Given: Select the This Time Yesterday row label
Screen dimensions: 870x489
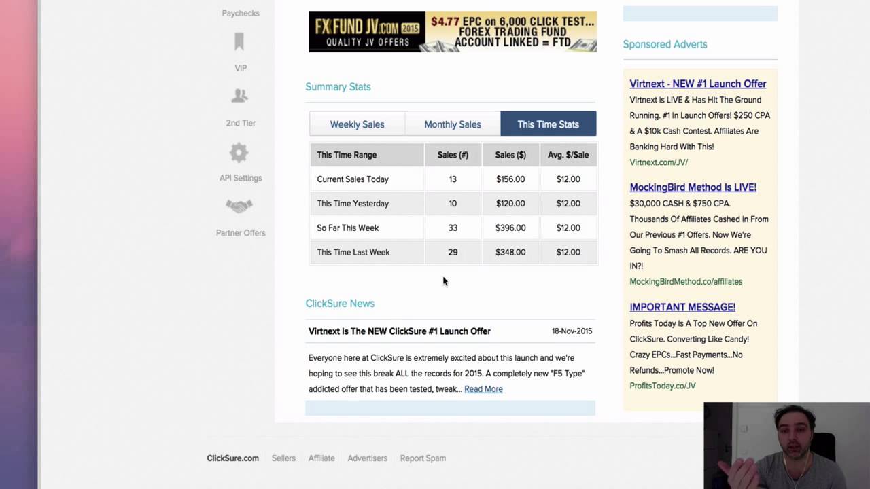Looking at the screenshot, I should pyautogui.click(x=353, y=204).
